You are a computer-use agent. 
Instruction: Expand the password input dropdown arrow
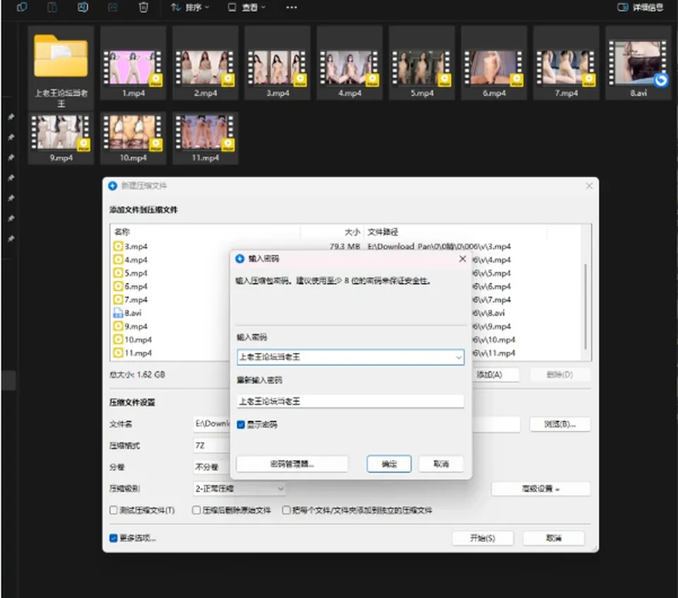pos(458,357)
